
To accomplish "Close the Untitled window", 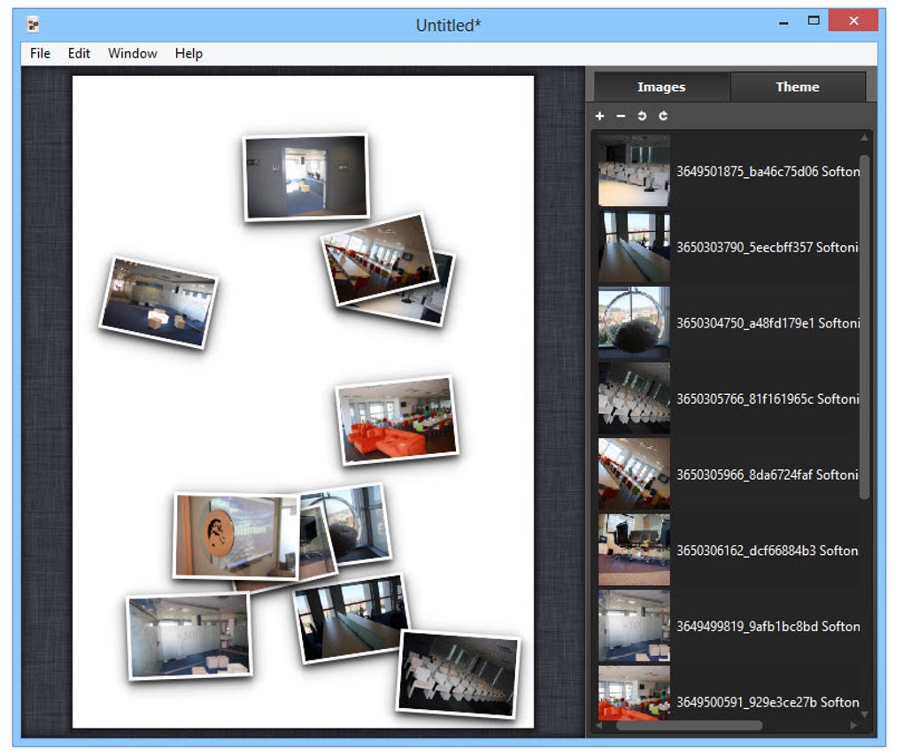I will coord(853,20).
